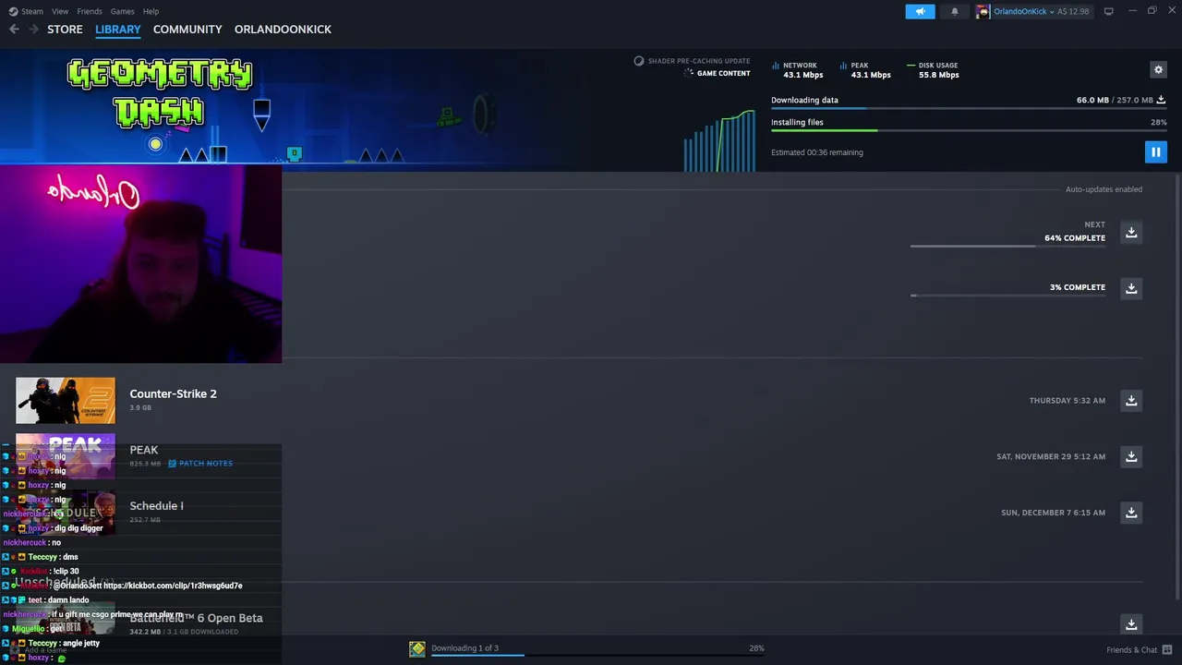Open the Schedule I game title
The height and width of the screenshot is (665, 1182).
coord(156,506)
